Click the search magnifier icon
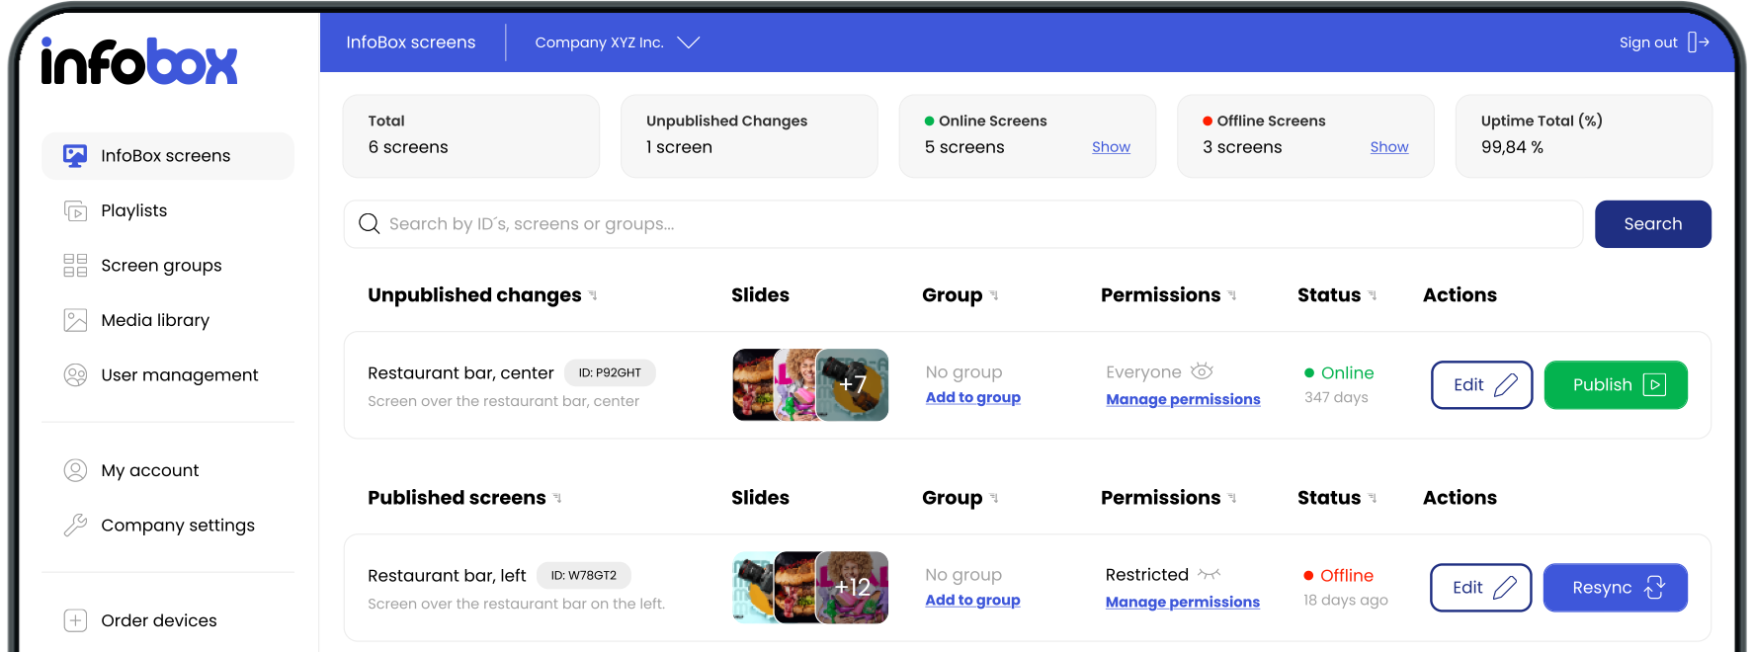Image resolution: width=1753 pixels, height=652 pixels. coord(370,224)
